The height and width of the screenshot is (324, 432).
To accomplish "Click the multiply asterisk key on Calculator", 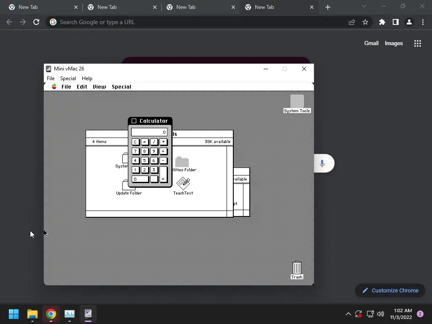I will coord(163,142).
